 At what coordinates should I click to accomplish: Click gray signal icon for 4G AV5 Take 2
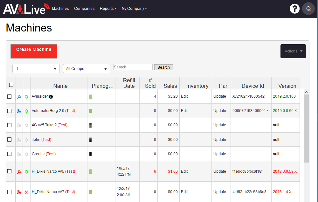pyautogui.click(x=19, y=125)
